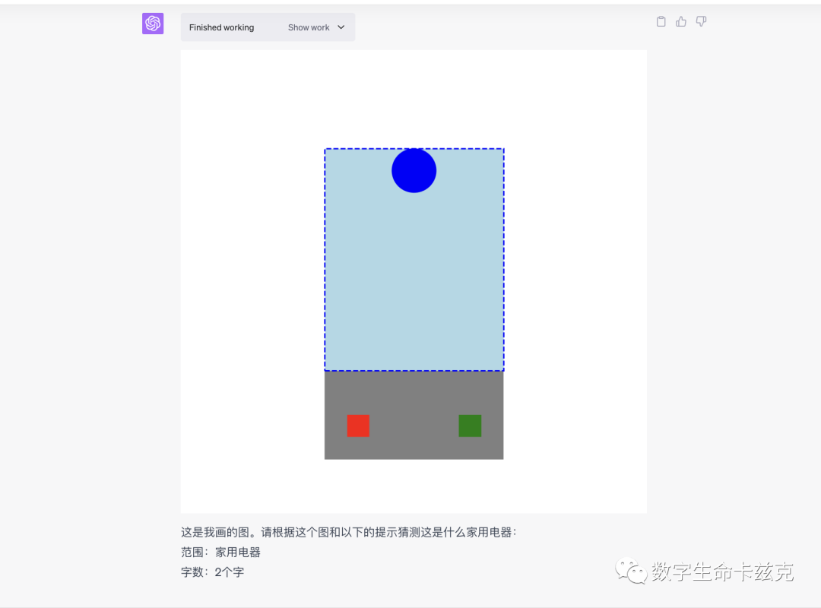Click the Finished working label
The width and height of the screenshot is (821, 608).
[221, 27]
